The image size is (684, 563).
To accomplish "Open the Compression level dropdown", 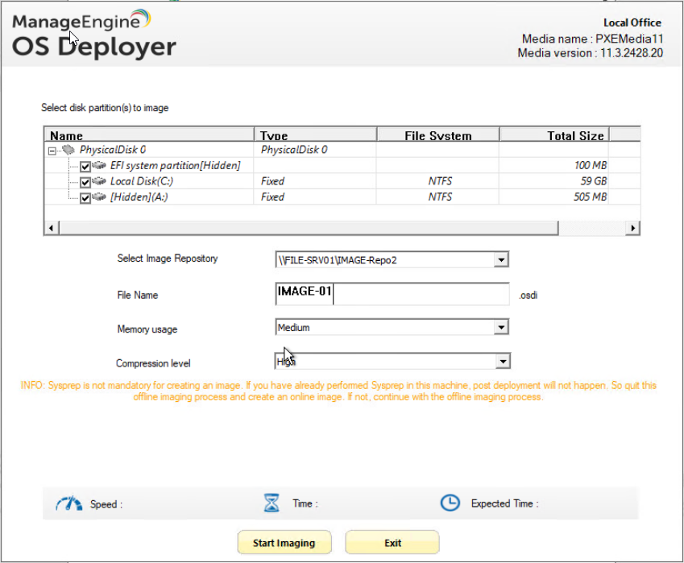I will pos(501,362).
